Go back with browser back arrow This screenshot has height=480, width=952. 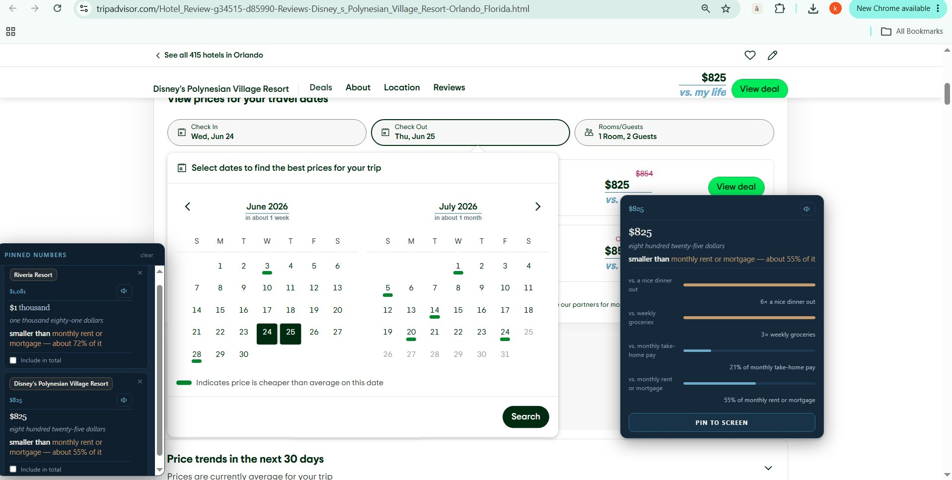tap(13, 8)
